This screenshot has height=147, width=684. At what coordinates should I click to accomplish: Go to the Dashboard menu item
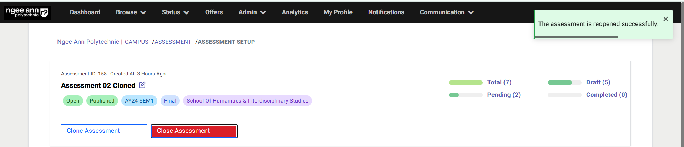(x=85, y=12)
